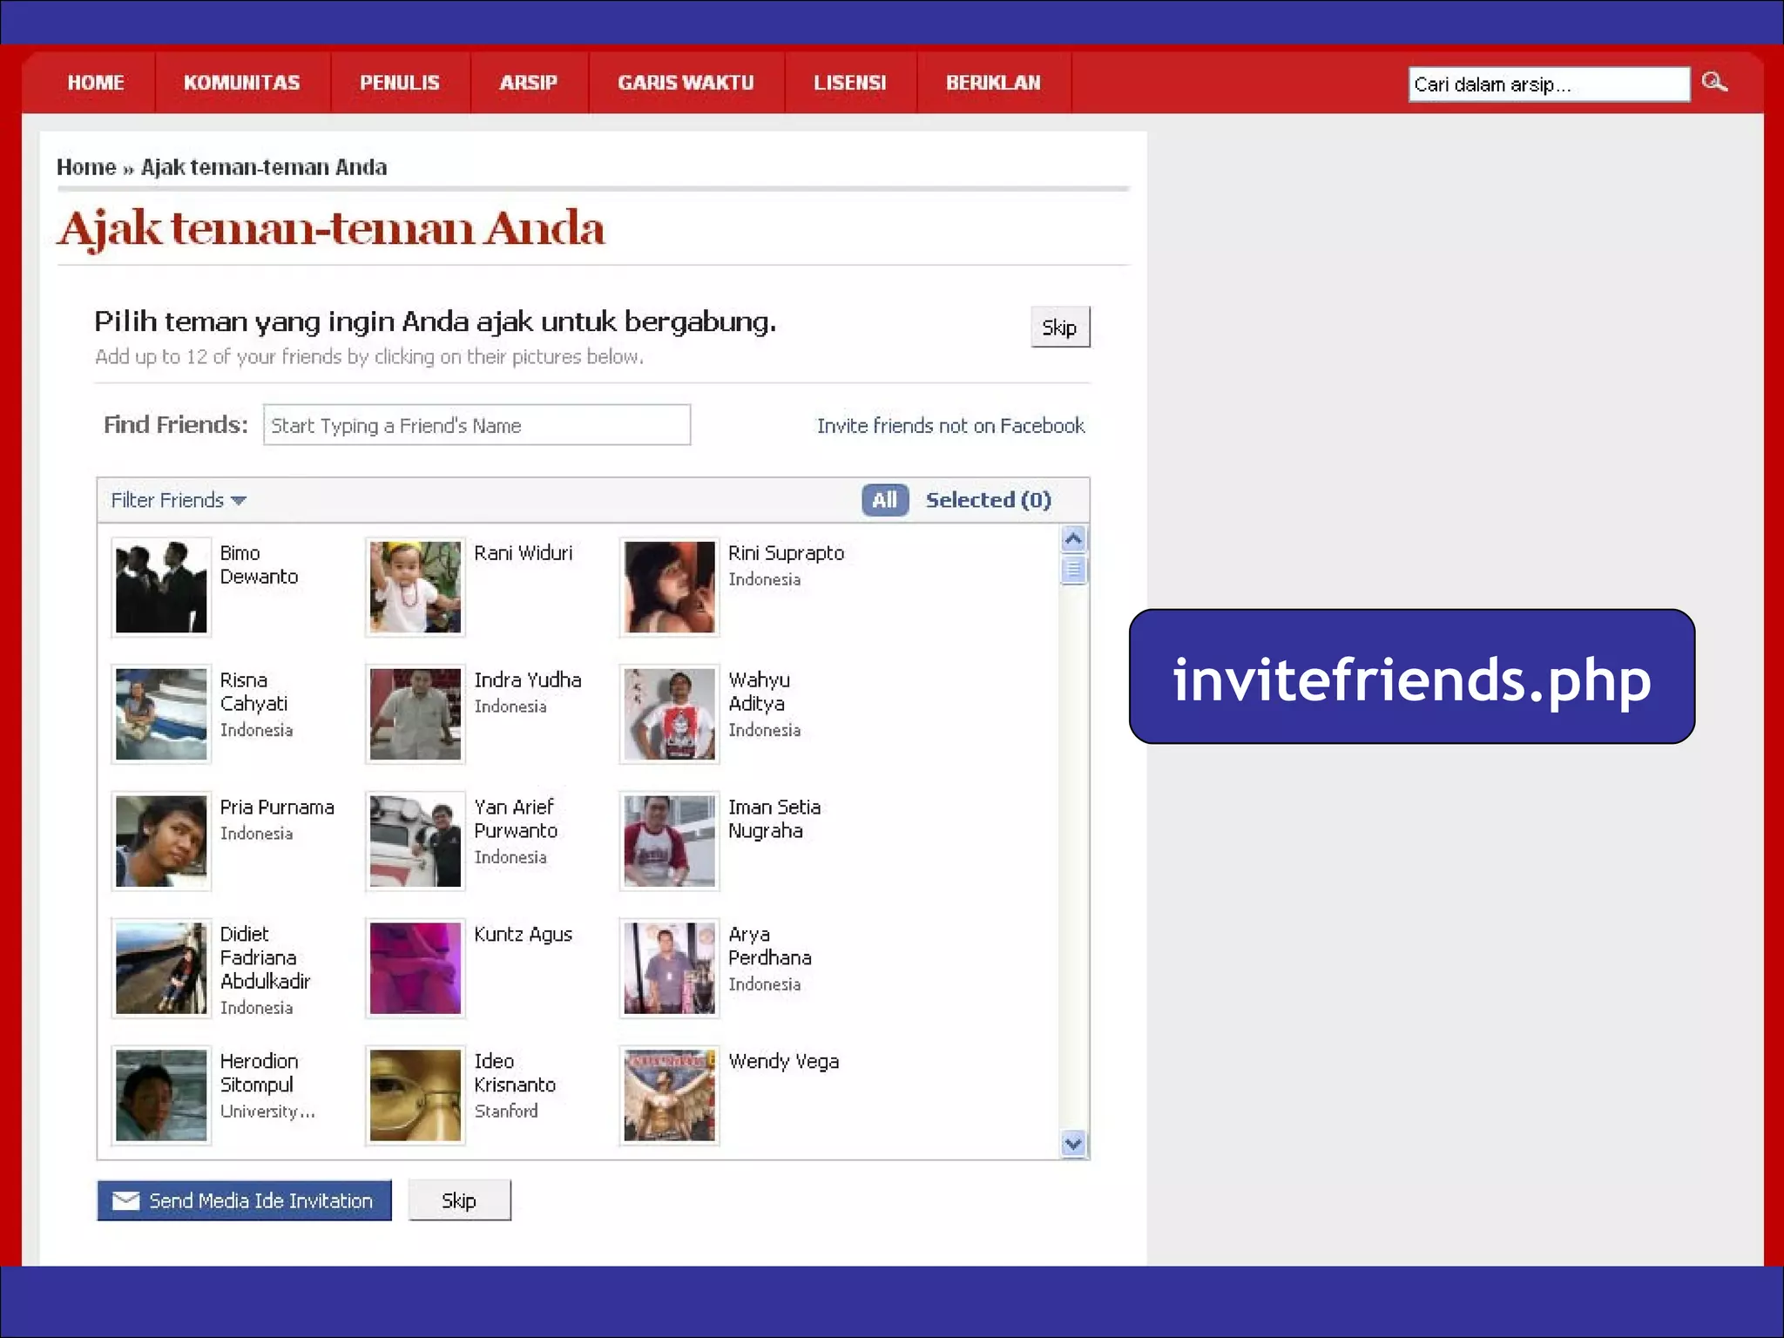Select Kuntz Agus's picture
The height and width of the screenshot is (1338, 1784).
(x=416, y=968)
